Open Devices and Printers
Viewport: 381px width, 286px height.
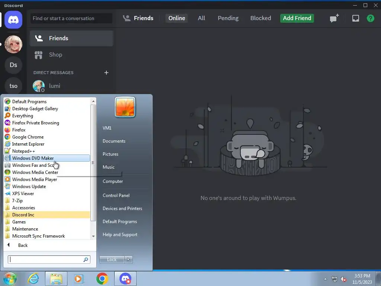pyautogui.click(x=122, y=209)
